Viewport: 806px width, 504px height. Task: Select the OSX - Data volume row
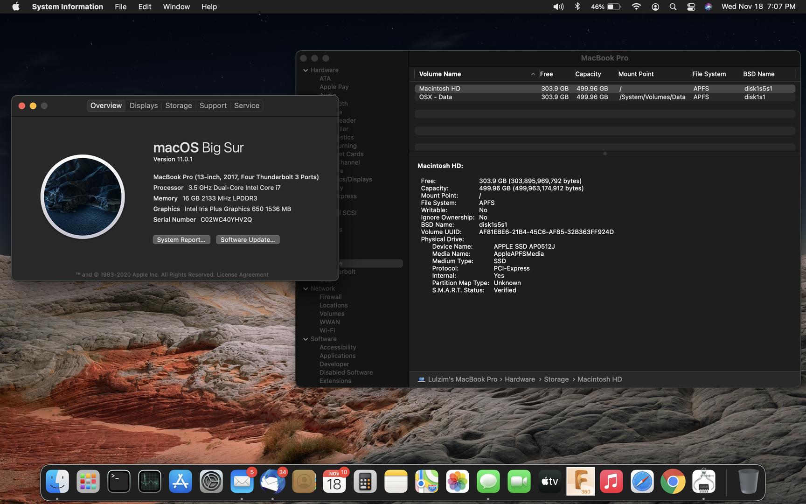point(605,97)
